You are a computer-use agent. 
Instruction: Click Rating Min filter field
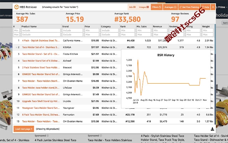click(x=193, y=30)
